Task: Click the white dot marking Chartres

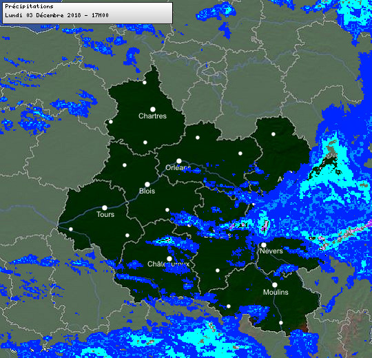Action: tap(153, 109)
